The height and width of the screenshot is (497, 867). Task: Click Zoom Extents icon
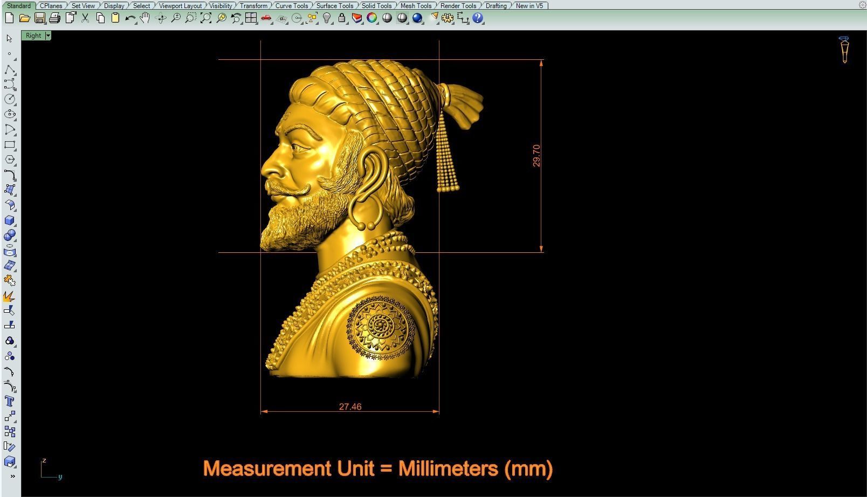click(205, 18)
